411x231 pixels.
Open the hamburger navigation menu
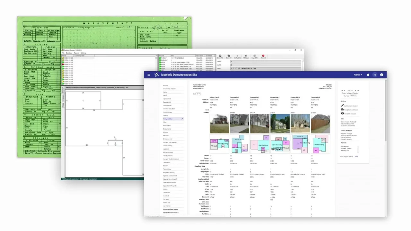[149, 75]
